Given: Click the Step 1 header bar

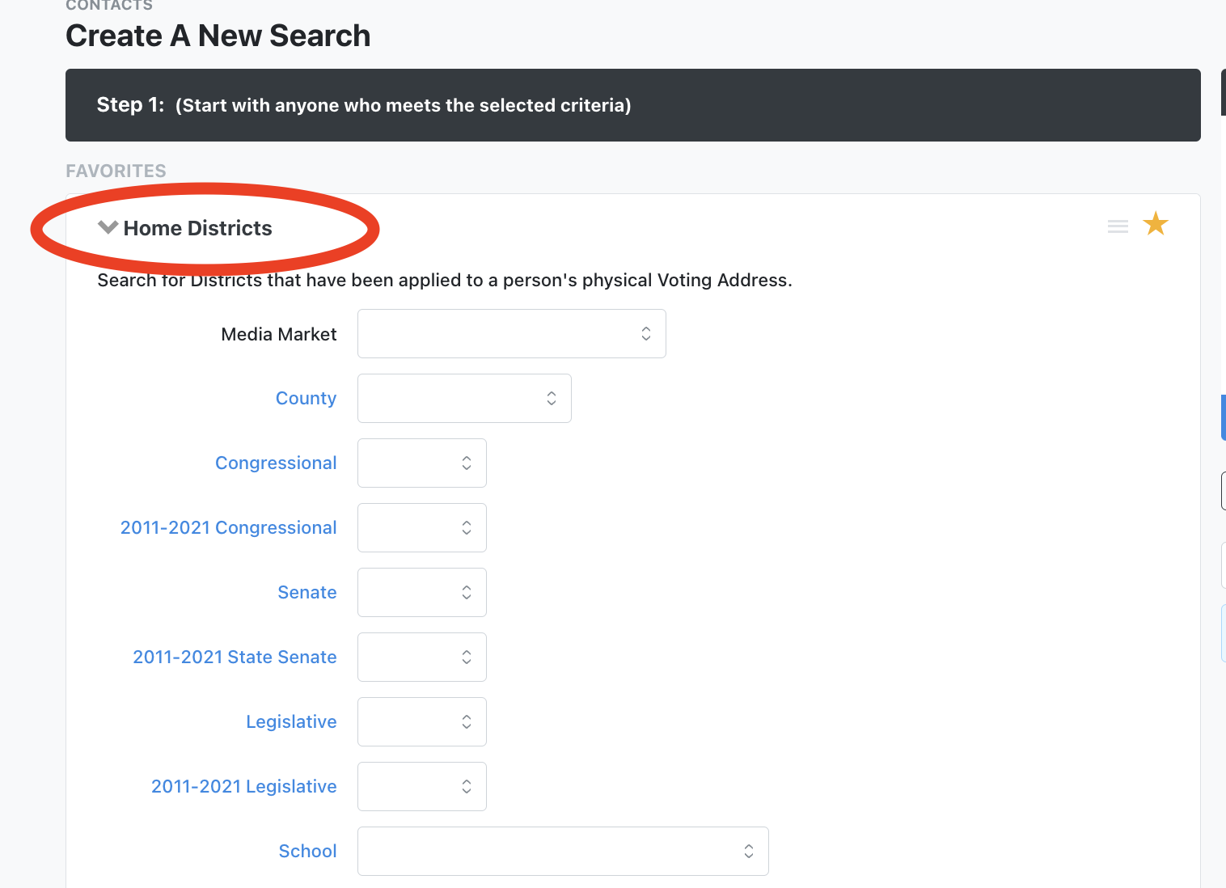Looking at the screenshot, I should [x=633, y=105].
